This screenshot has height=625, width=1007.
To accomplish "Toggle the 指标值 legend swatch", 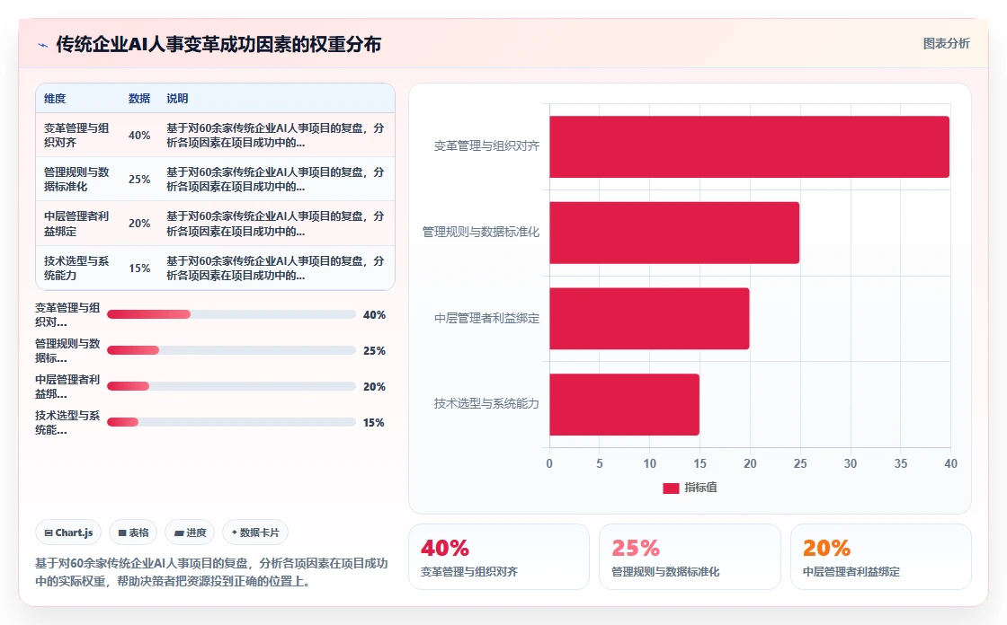I will click(x=671, y=489).
